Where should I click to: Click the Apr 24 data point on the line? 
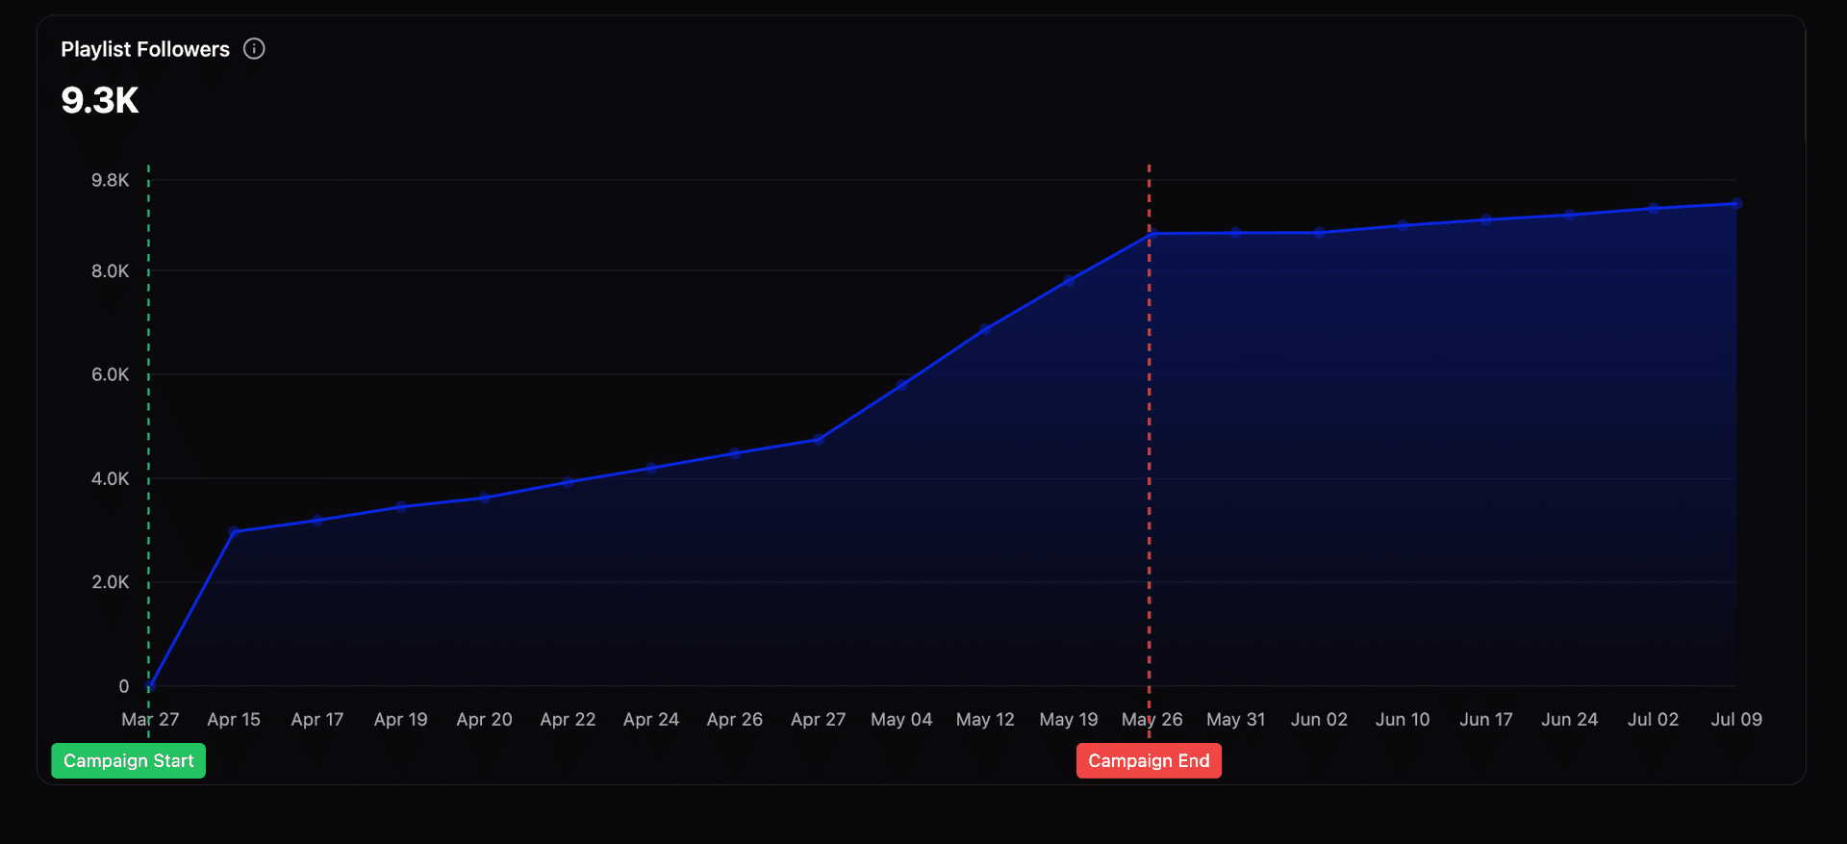pos(651,468)
